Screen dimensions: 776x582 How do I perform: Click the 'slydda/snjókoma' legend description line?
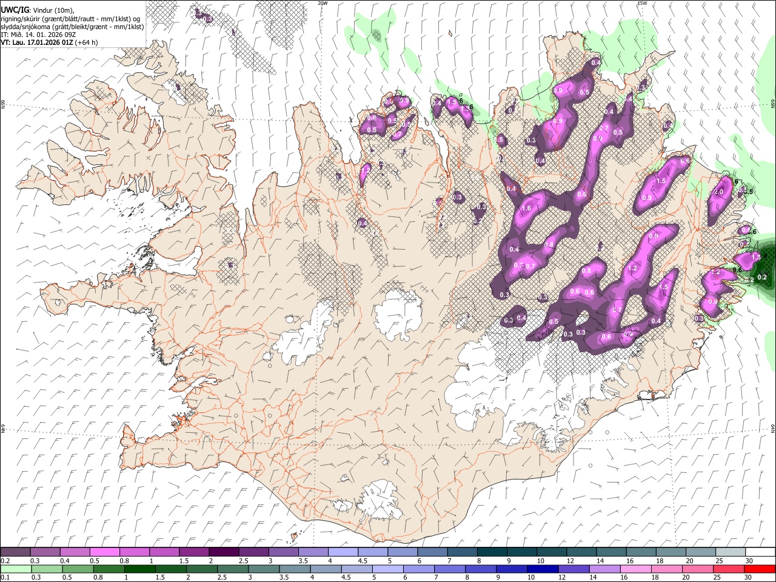coord(72,27)
